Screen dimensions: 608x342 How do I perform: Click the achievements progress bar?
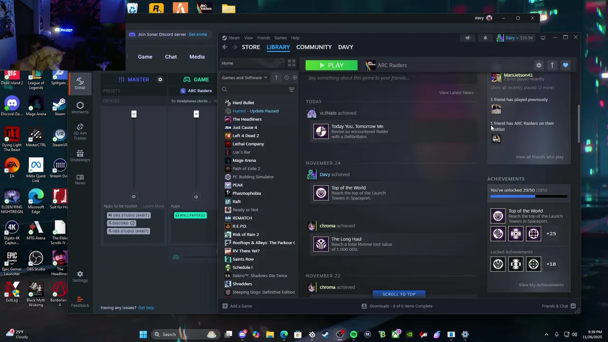[529, 196]
